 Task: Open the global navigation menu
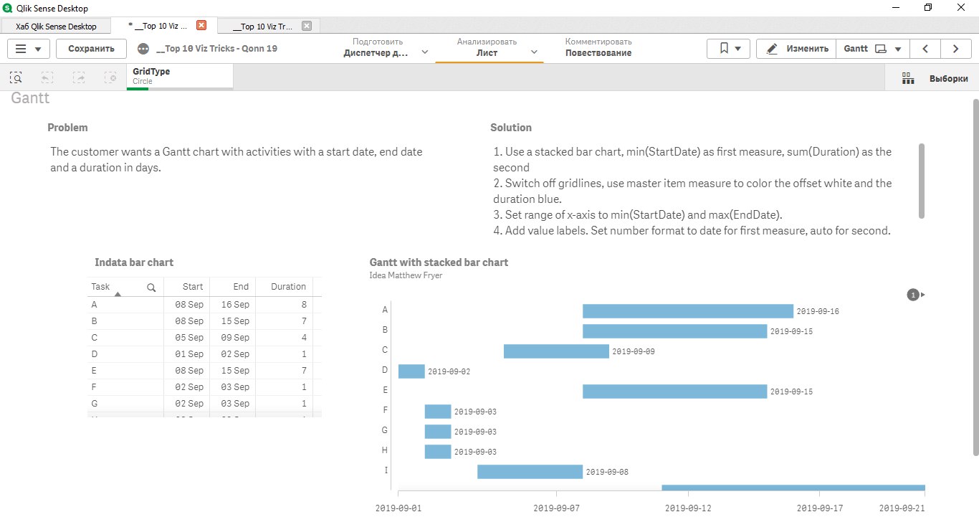click(29, 49)
